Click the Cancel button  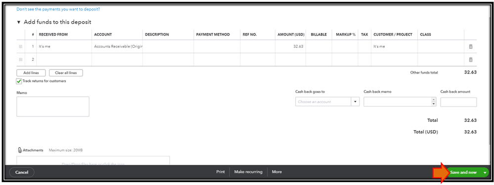[x=22, y=172]
